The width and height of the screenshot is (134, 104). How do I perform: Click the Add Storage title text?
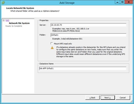click(67, 3)
